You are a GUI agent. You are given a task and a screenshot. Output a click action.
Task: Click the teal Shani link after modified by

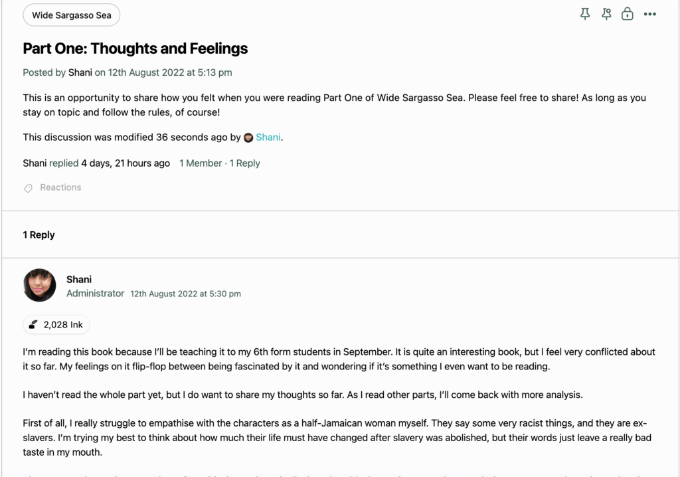(x=268, y=138)
